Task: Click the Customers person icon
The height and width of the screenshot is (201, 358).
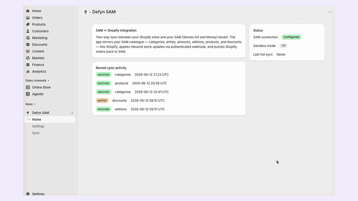Action: [x=28, y=31]
